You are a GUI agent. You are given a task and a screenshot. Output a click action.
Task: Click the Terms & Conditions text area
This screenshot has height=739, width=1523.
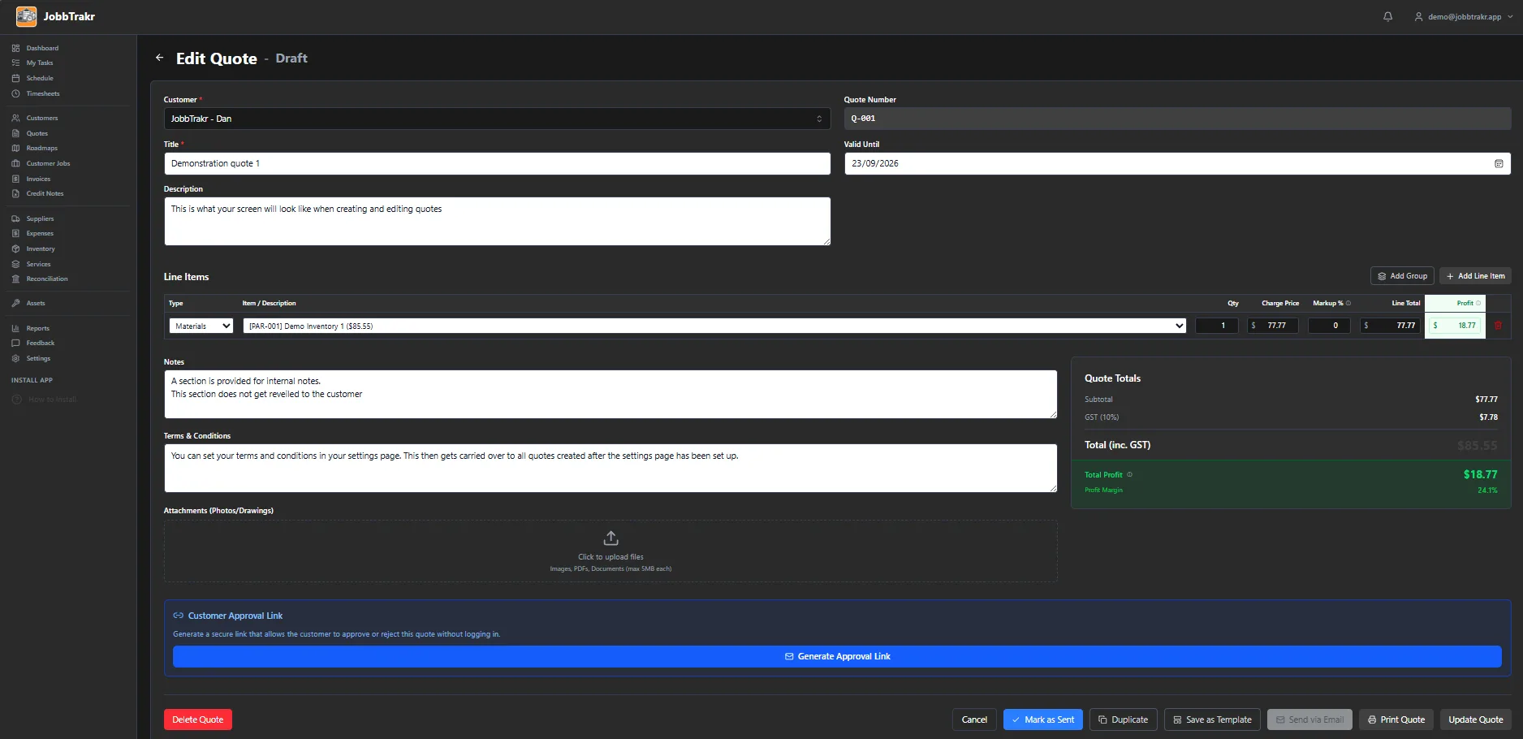610,468
